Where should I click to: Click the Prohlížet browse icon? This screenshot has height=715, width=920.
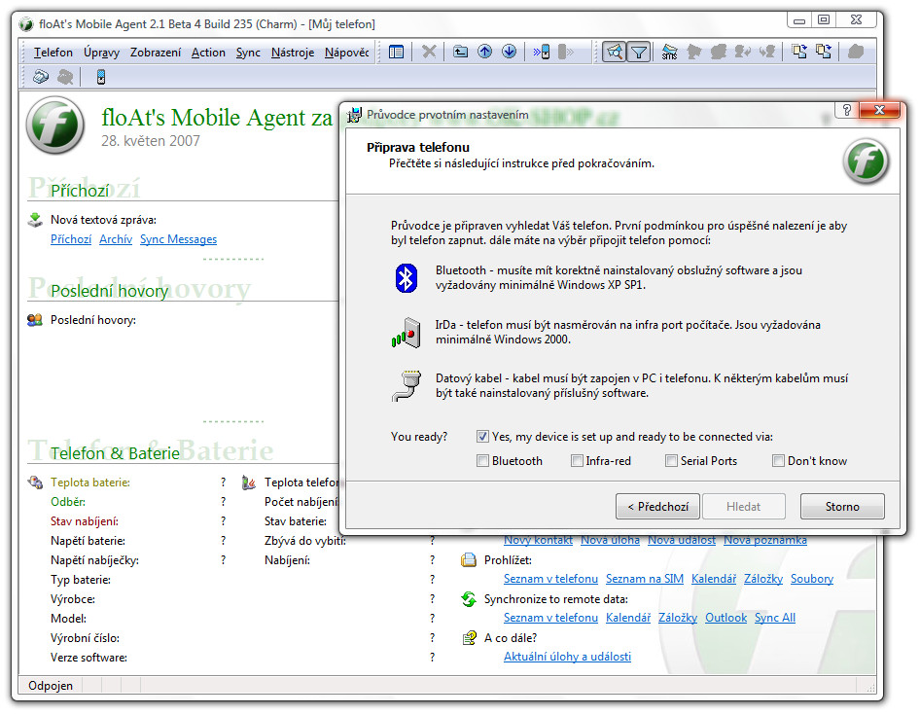(x=468, y=560)
